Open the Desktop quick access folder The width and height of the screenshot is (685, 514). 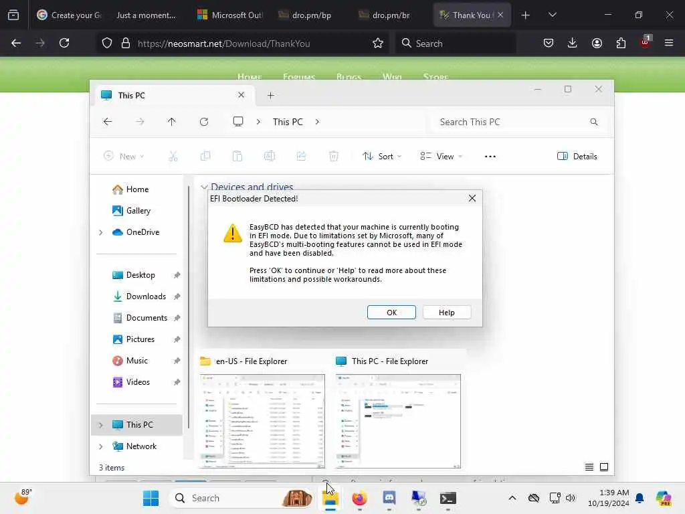pos(140,275)
